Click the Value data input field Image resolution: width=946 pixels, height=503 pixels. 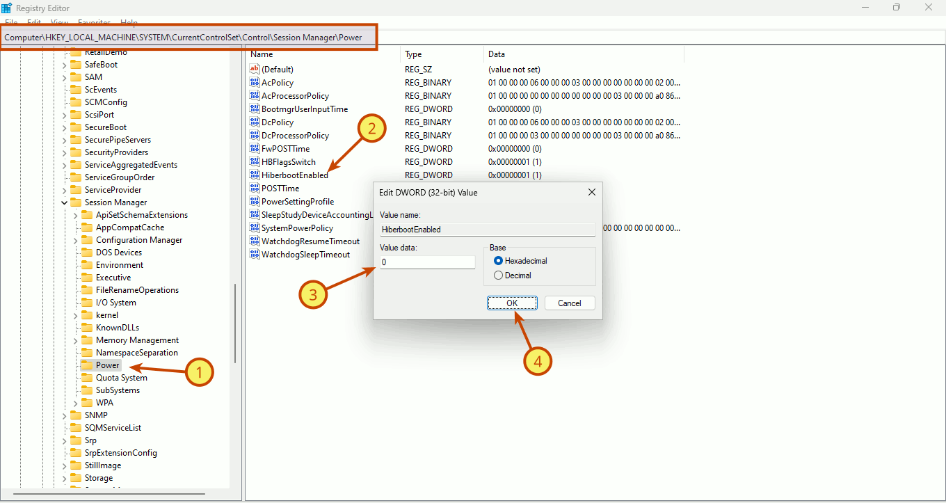(427, 262)
